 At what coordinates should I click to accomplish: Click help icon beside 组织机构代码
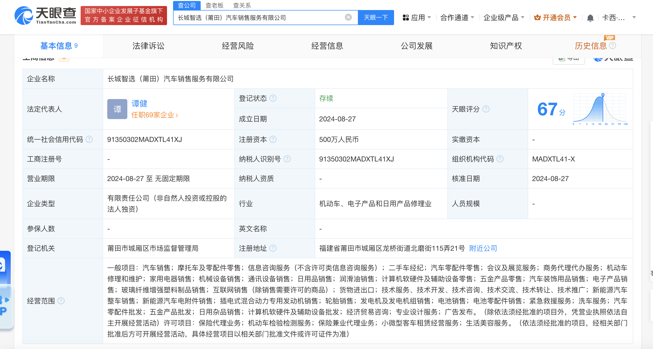pyautogui.click(x=500, y=159)
